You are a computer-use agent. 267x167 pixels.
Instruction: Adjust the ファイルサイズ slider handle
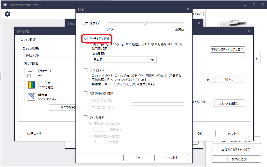coord(145,23)
